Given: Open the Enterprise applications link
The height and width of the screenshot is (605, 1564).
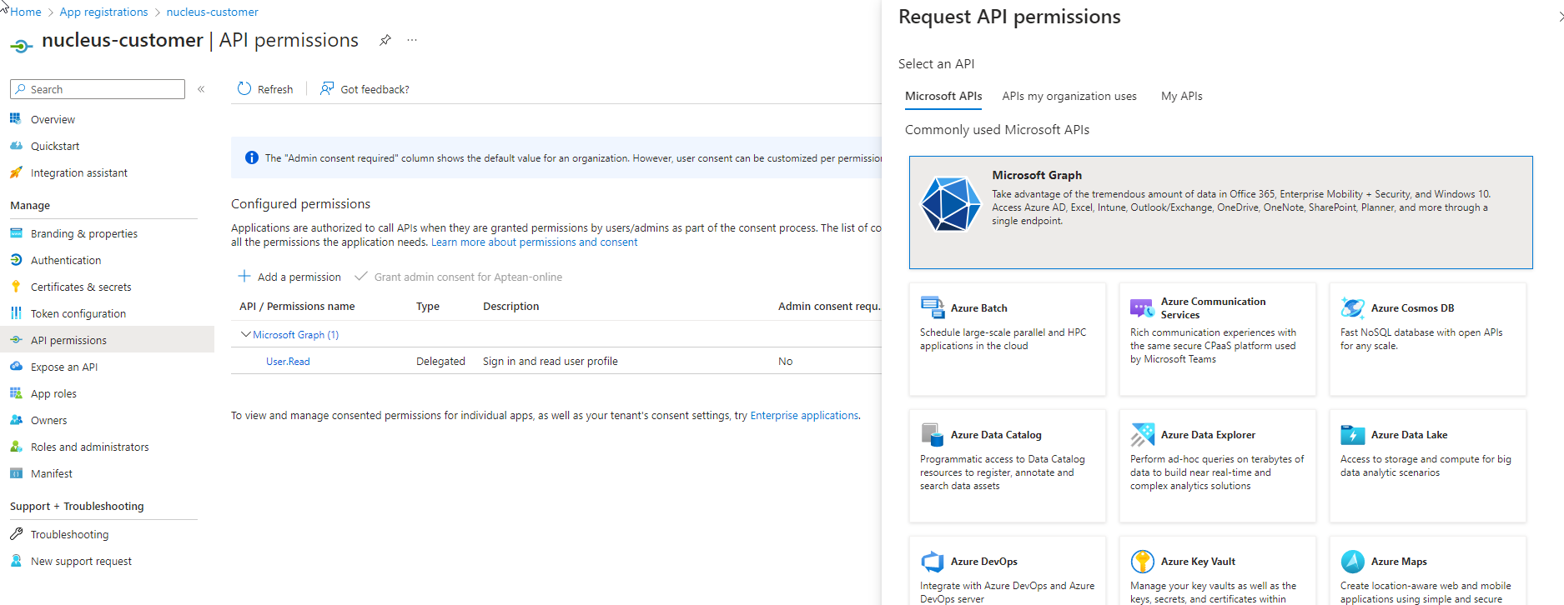Looking at the screenshot, I should pos(804,415).
